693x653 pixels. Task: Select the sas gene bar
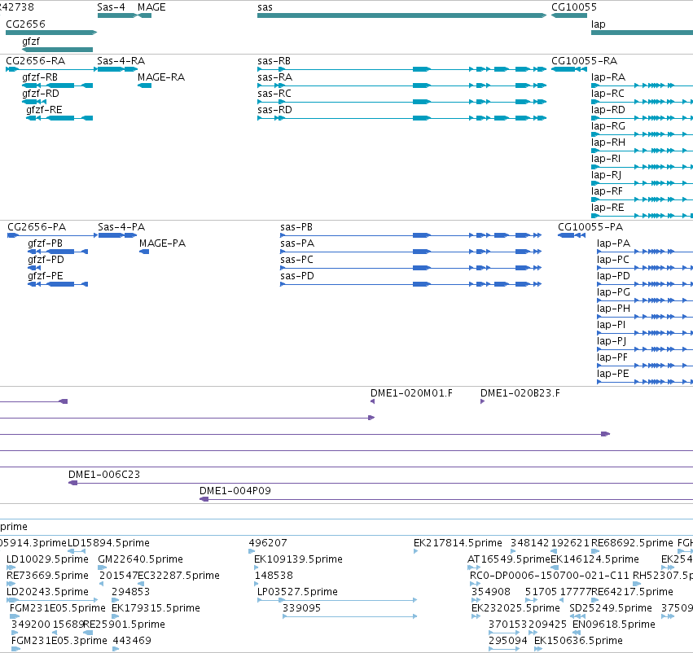click(401, 15)
